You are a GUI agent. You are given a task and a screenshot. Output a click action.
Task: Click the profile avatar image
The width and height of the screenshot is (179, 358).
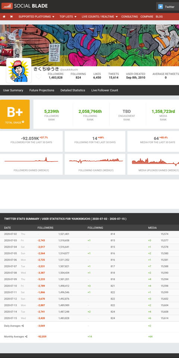pyautogui.click(x=19, y=70)
